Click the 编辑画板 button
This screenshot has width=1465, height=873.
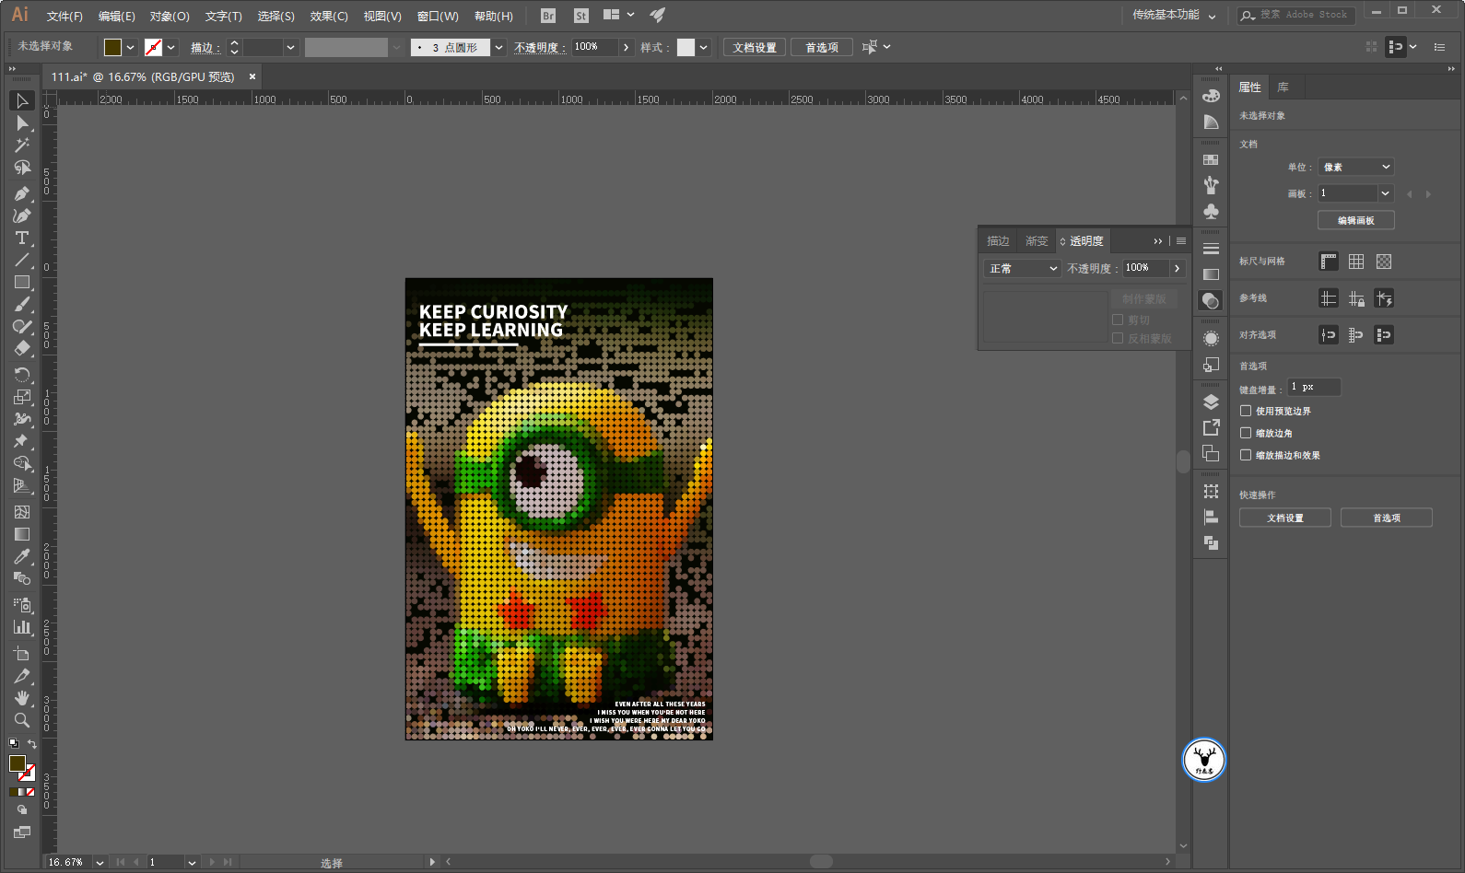coord(1355,220)
